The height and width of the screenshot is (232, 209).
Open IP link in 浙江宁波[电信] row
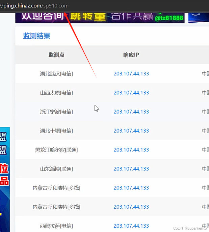pyautogui.click(x=131, y=112)
